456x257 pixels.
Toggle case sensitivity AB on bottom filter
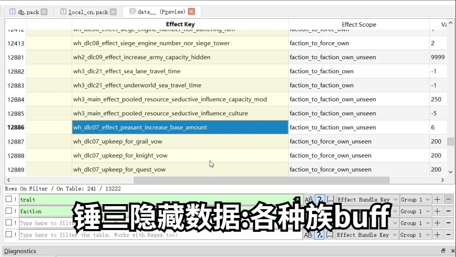click(308, 235)
